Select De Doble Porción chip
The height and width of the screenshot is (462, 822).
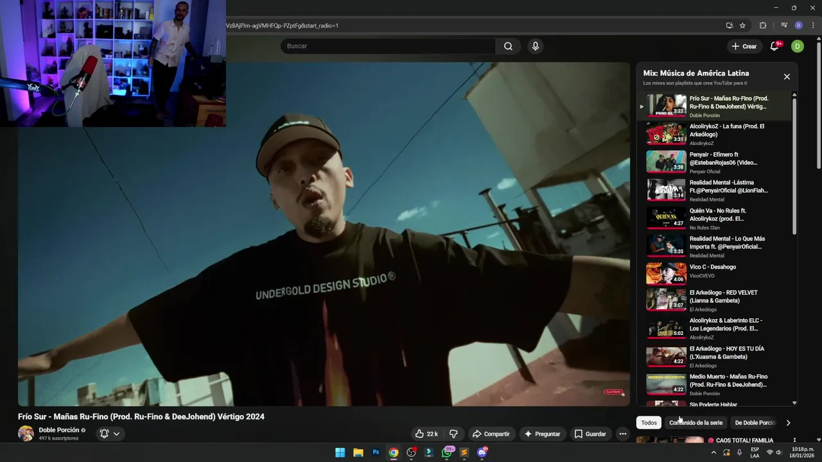click(755, 423)
